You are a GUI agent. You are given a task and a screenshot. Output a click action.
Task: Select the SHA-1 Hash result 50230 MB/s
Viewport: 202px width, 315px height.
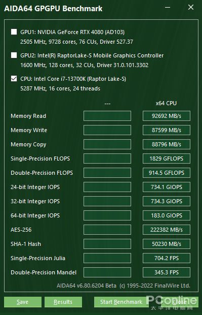pos(167,244)
